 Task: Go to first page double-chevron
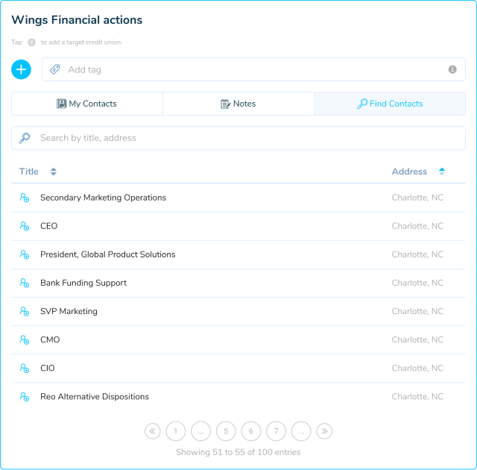(152, 431)
